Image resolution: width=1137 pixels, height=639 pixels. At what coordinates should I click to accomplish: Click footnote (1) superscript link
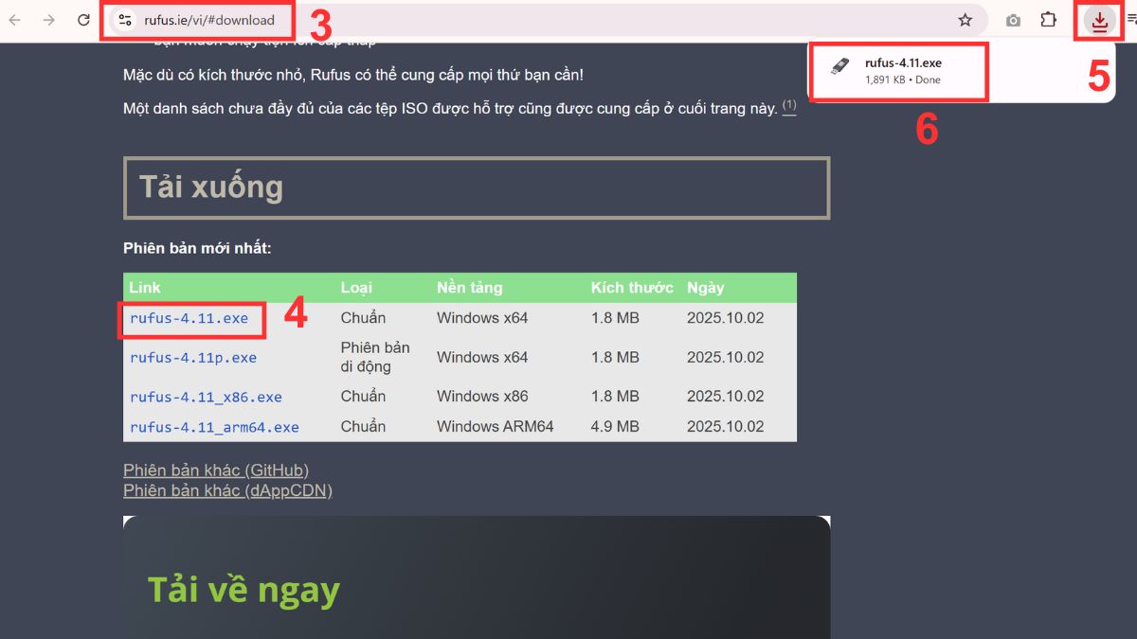coord(789,106)
